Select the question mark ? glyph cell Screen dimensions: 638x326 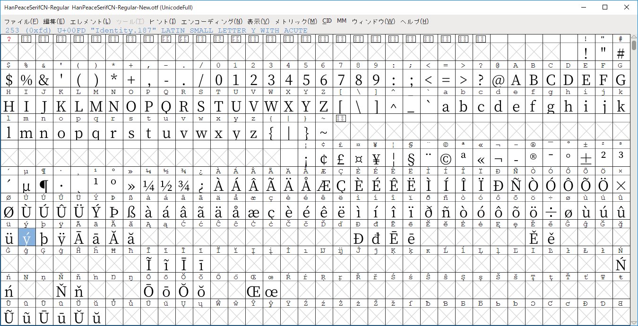[x=481, y=79]
